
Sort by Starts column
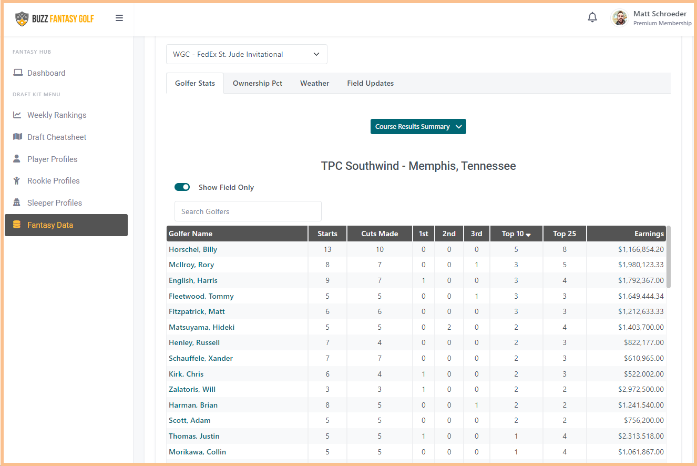(x=327, y=234)
